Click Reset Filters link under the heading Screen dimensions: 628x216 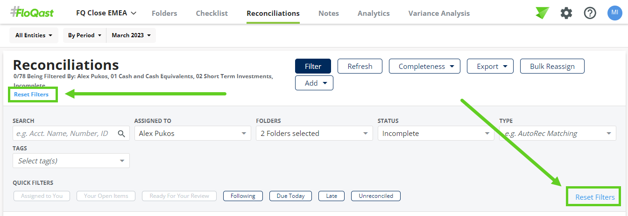pos(31,94)
